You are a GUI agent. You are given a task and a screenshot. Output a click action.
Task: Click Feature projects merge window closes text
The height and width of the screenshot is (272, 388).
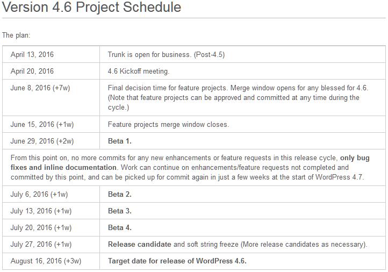169,124
